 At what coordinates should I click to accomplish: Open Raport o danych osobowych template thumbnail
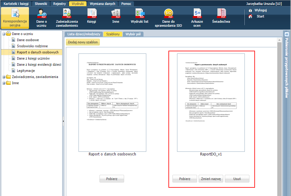(112, 103)
